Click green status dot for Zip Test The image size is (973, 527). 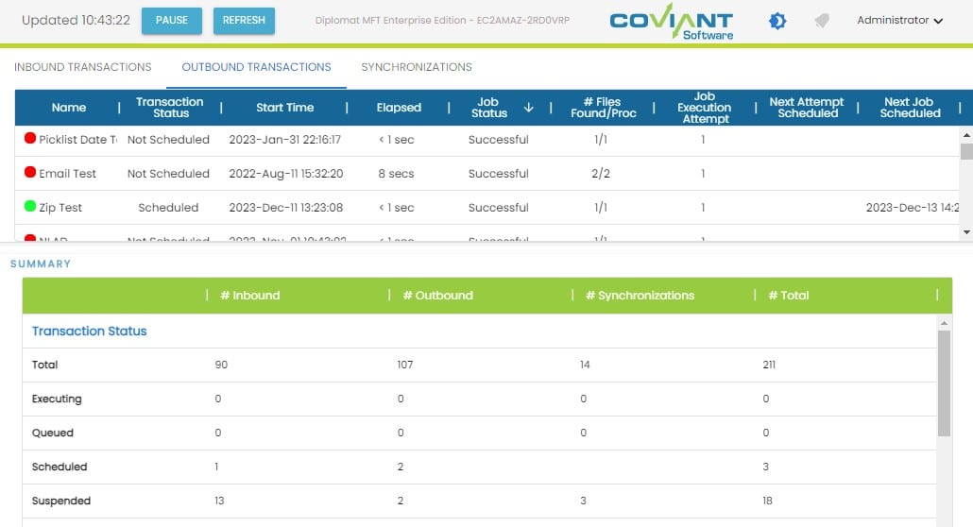click(x=30, y=206)
